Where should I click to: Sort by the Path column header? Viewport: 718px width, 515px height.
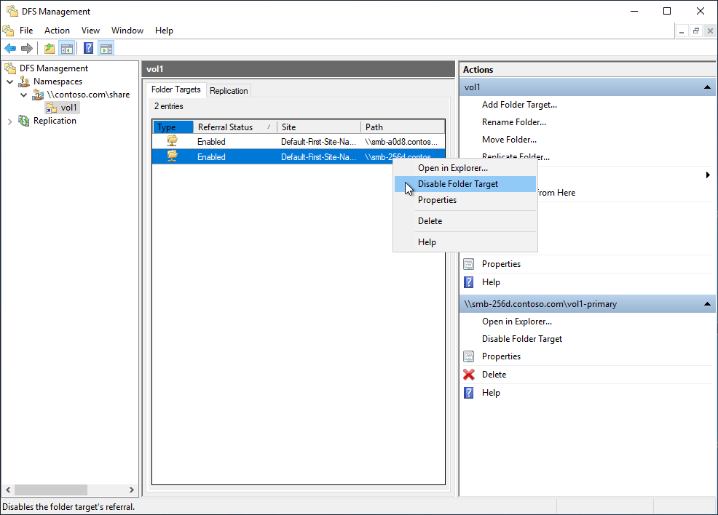[403, 127]
